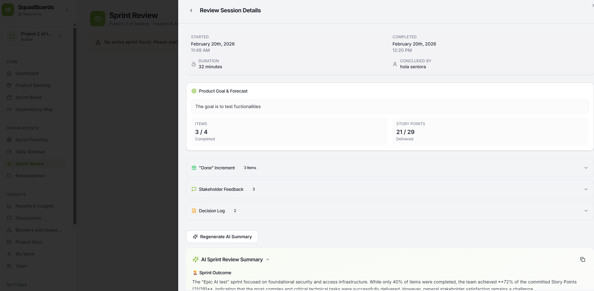This screenshot has height=291, width=594.
Task: Open the Product Backlog link
Action: [x=33, y=85]
